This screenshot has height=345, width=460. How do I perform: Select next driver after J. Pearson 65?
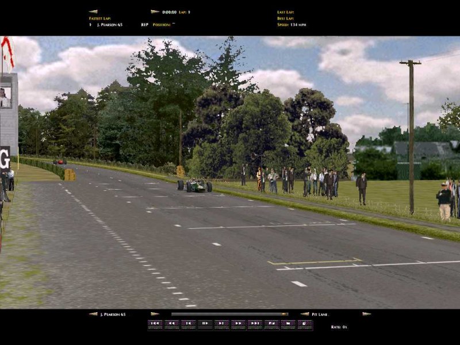coord(155,314)
